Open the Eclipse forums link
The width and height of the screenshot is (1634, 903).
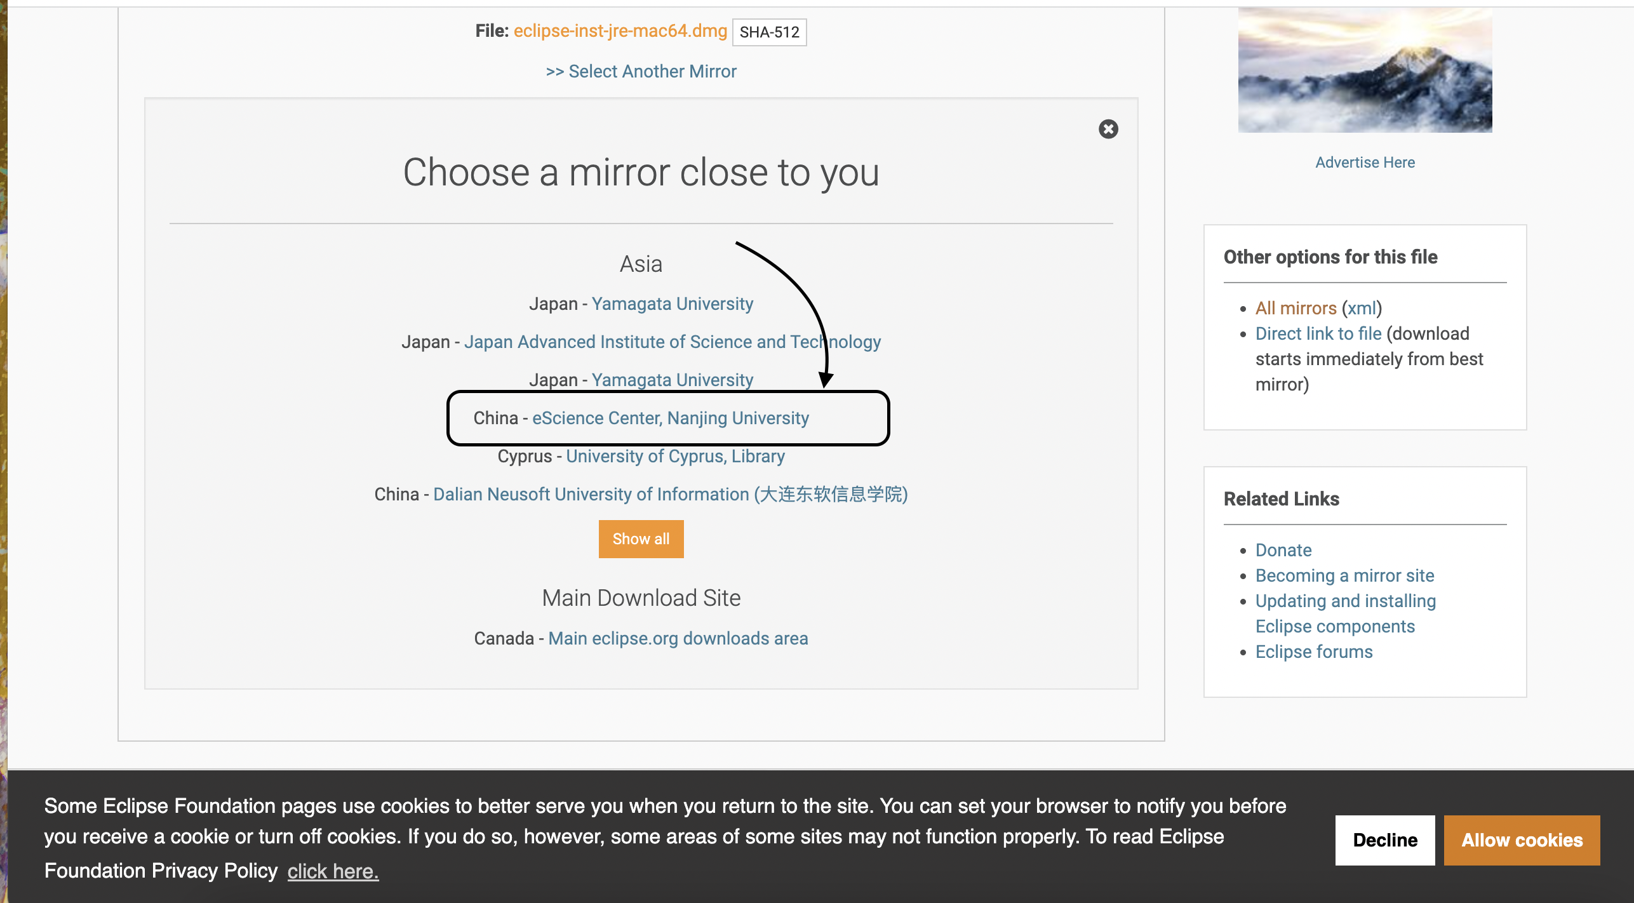pos(1313,652)
